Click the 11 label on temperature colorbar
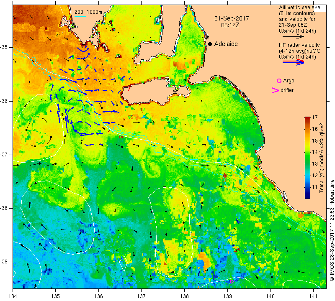 pos(315,187)
